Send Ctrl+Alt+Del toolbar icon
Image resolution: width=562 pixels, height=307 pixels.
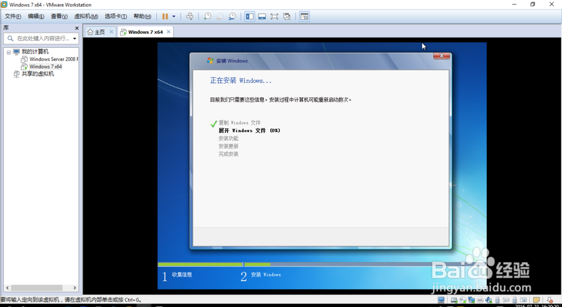pos(189,16)
